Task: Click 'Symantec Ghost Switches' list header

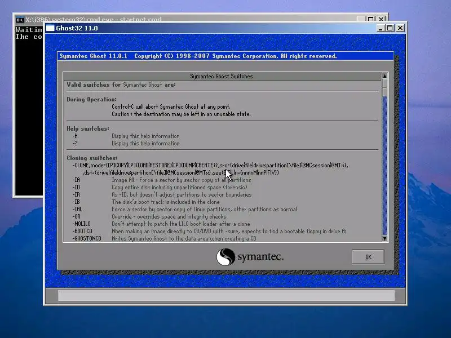Action: point(221,77)
